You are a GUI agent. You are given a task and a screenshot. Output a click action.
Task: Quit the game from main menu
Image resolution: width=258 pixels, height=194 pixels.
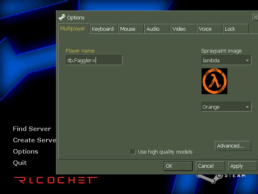(x=20, y=163)
